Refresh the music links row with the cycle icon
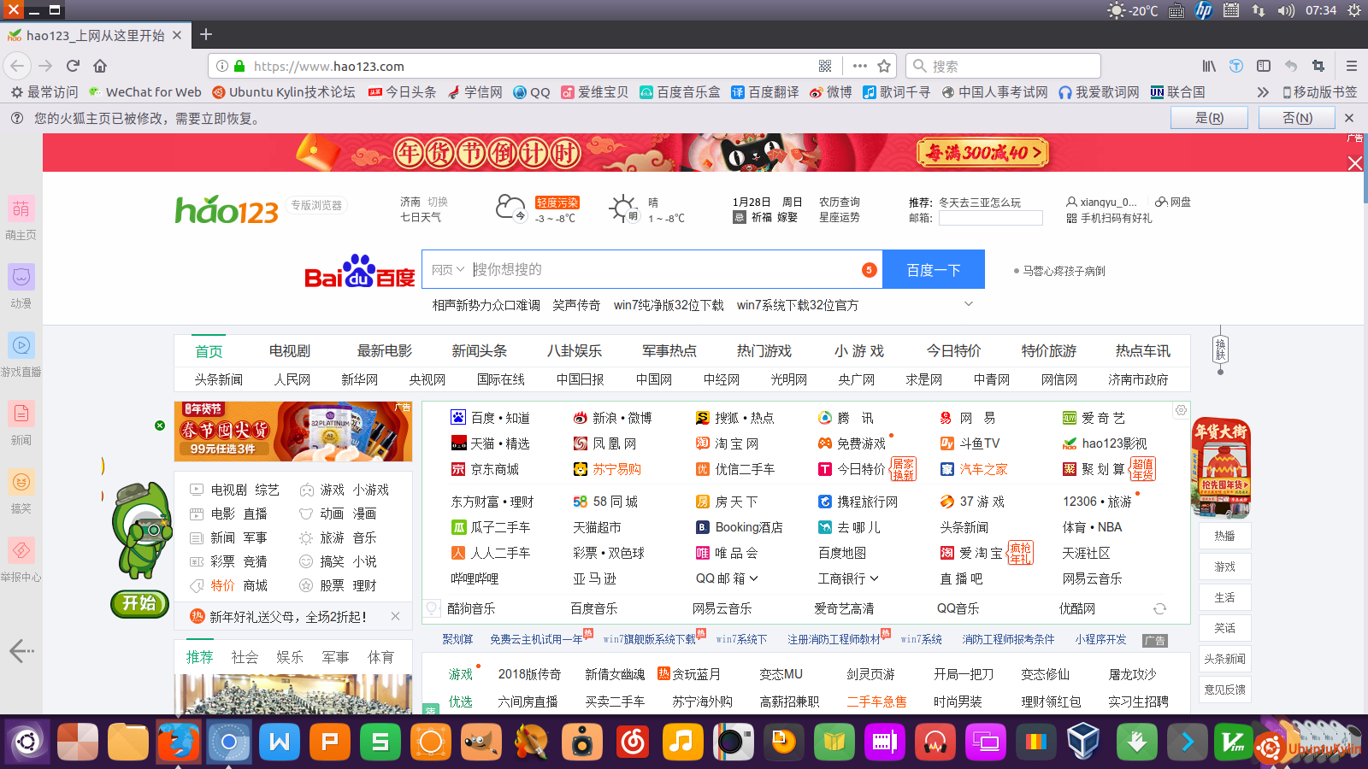 (1159, 608)
